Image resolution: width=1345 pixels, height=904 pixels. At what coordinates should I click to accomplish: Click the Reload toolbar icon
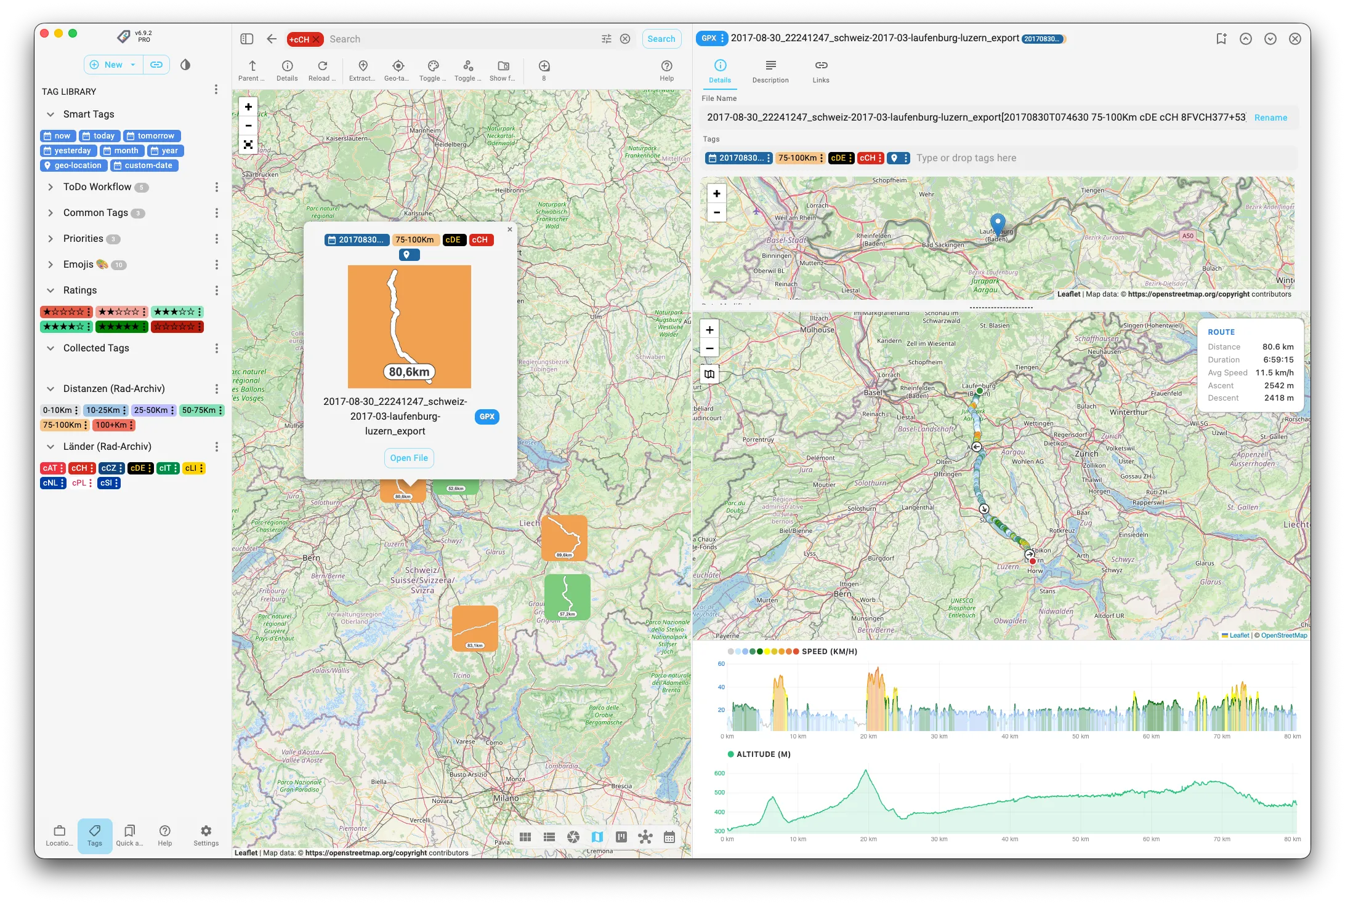(x=322, y=66)
